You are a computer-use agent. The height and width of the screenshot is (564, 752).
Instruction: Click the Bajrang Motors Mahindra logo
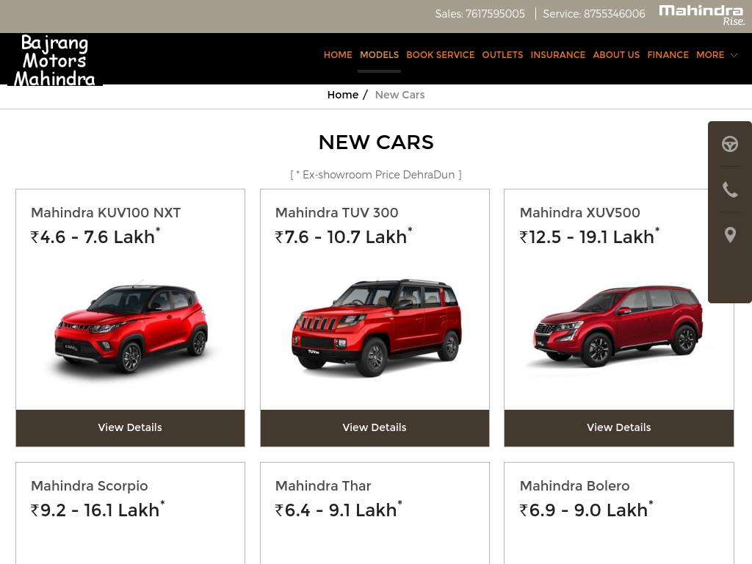pos(54,60)
